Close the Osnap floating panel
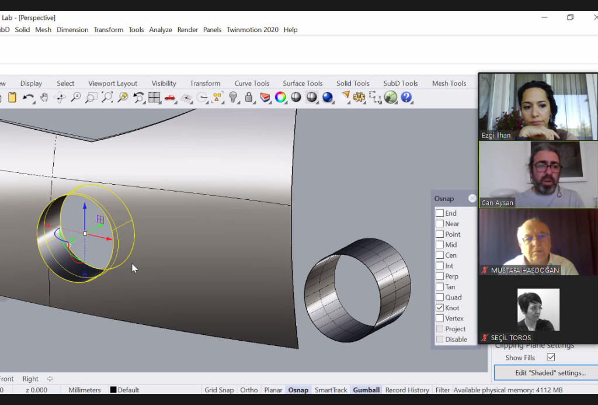The height and width of the screenshot is (405, 598). pyautogui.click(x=472, y=199)
